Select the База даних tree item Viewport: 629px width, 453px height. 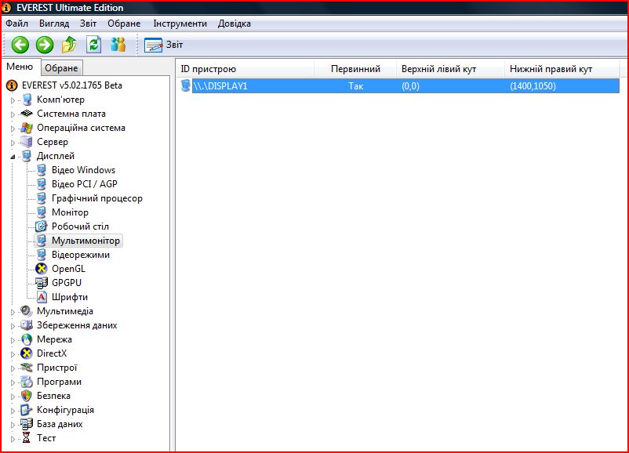[x=60, y=424]
